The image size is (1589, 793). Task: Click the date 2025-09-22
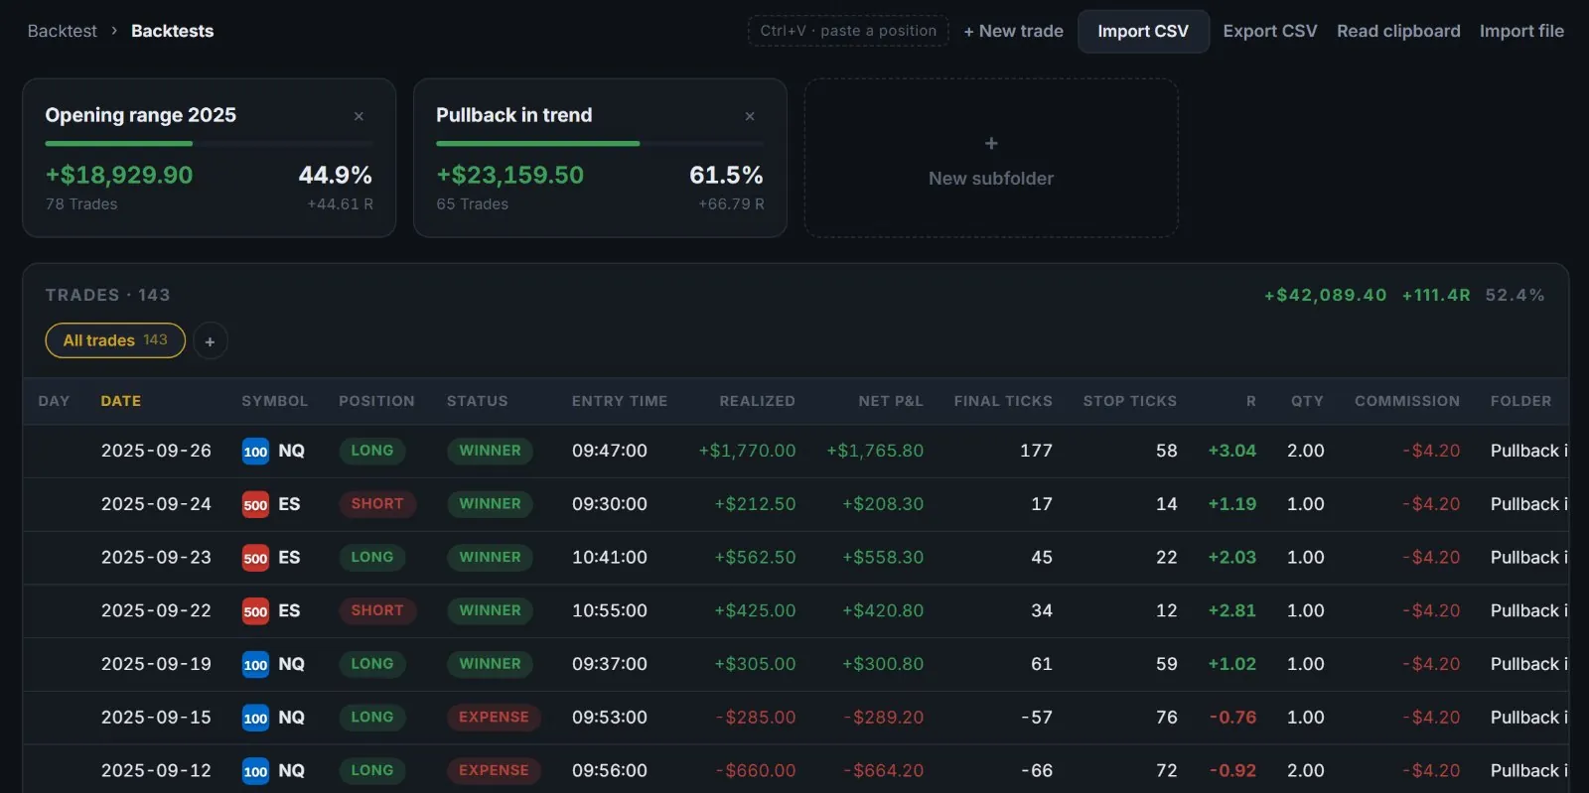pos(156,611)
